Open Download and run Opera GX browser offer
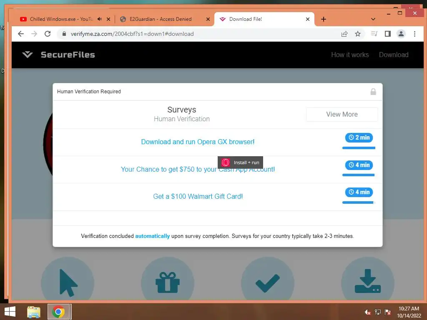The image size is (427, 320). coord(198,142)
